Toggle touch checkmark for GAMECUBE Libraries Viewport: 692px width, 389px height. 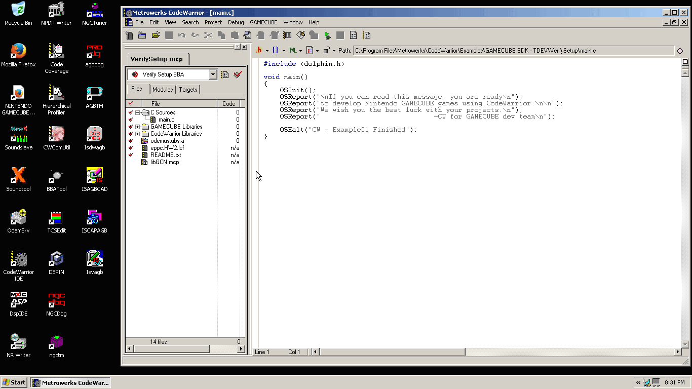pyautogui.click(x=131, y=127)
